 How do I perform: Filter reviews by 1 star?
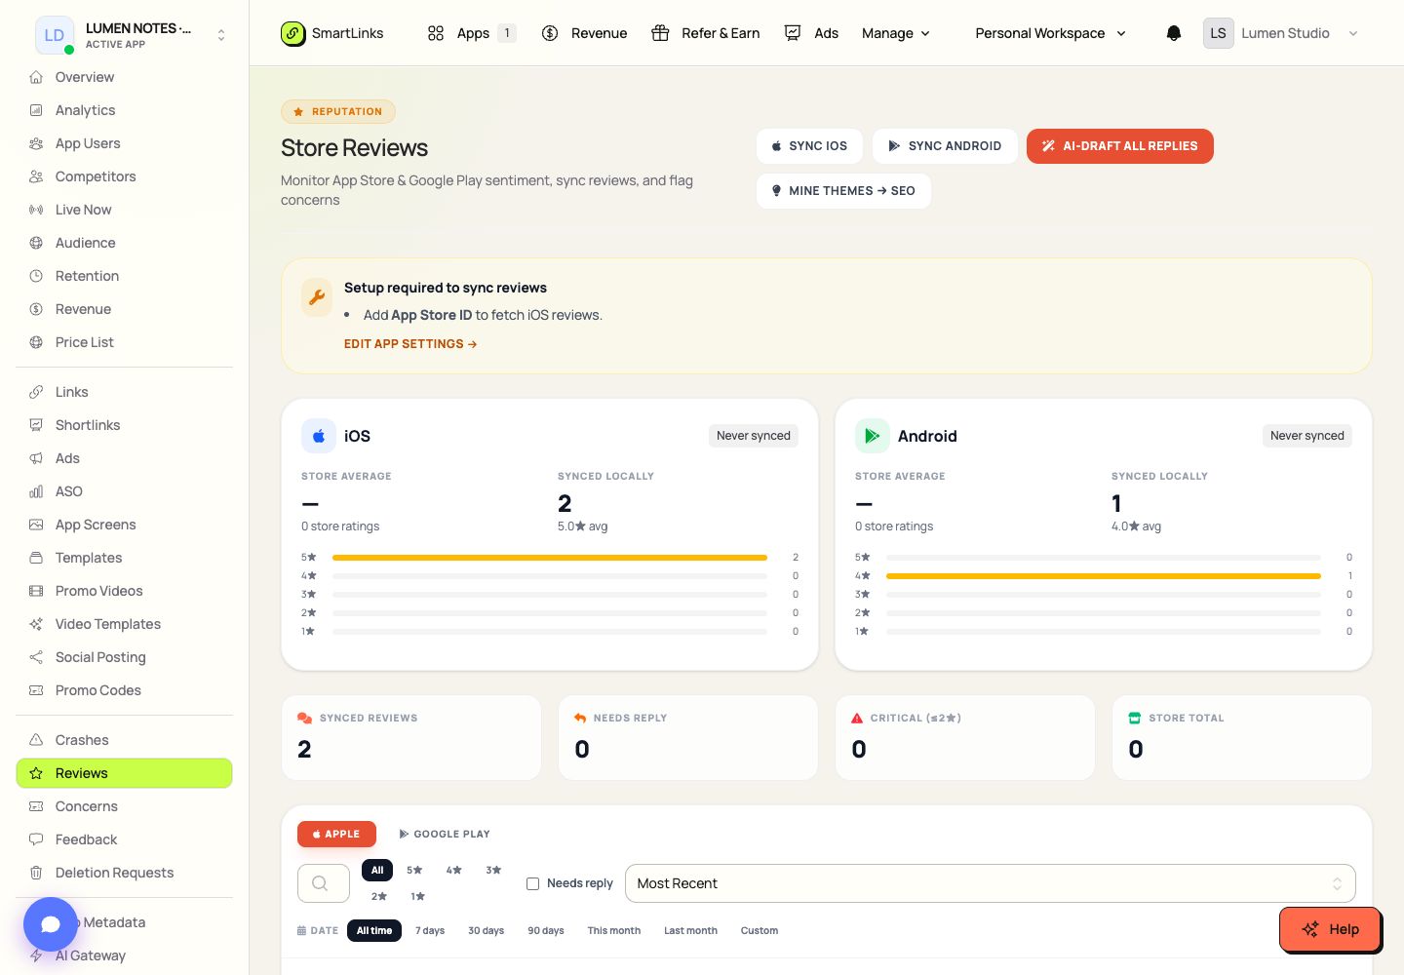coord(417,896)
